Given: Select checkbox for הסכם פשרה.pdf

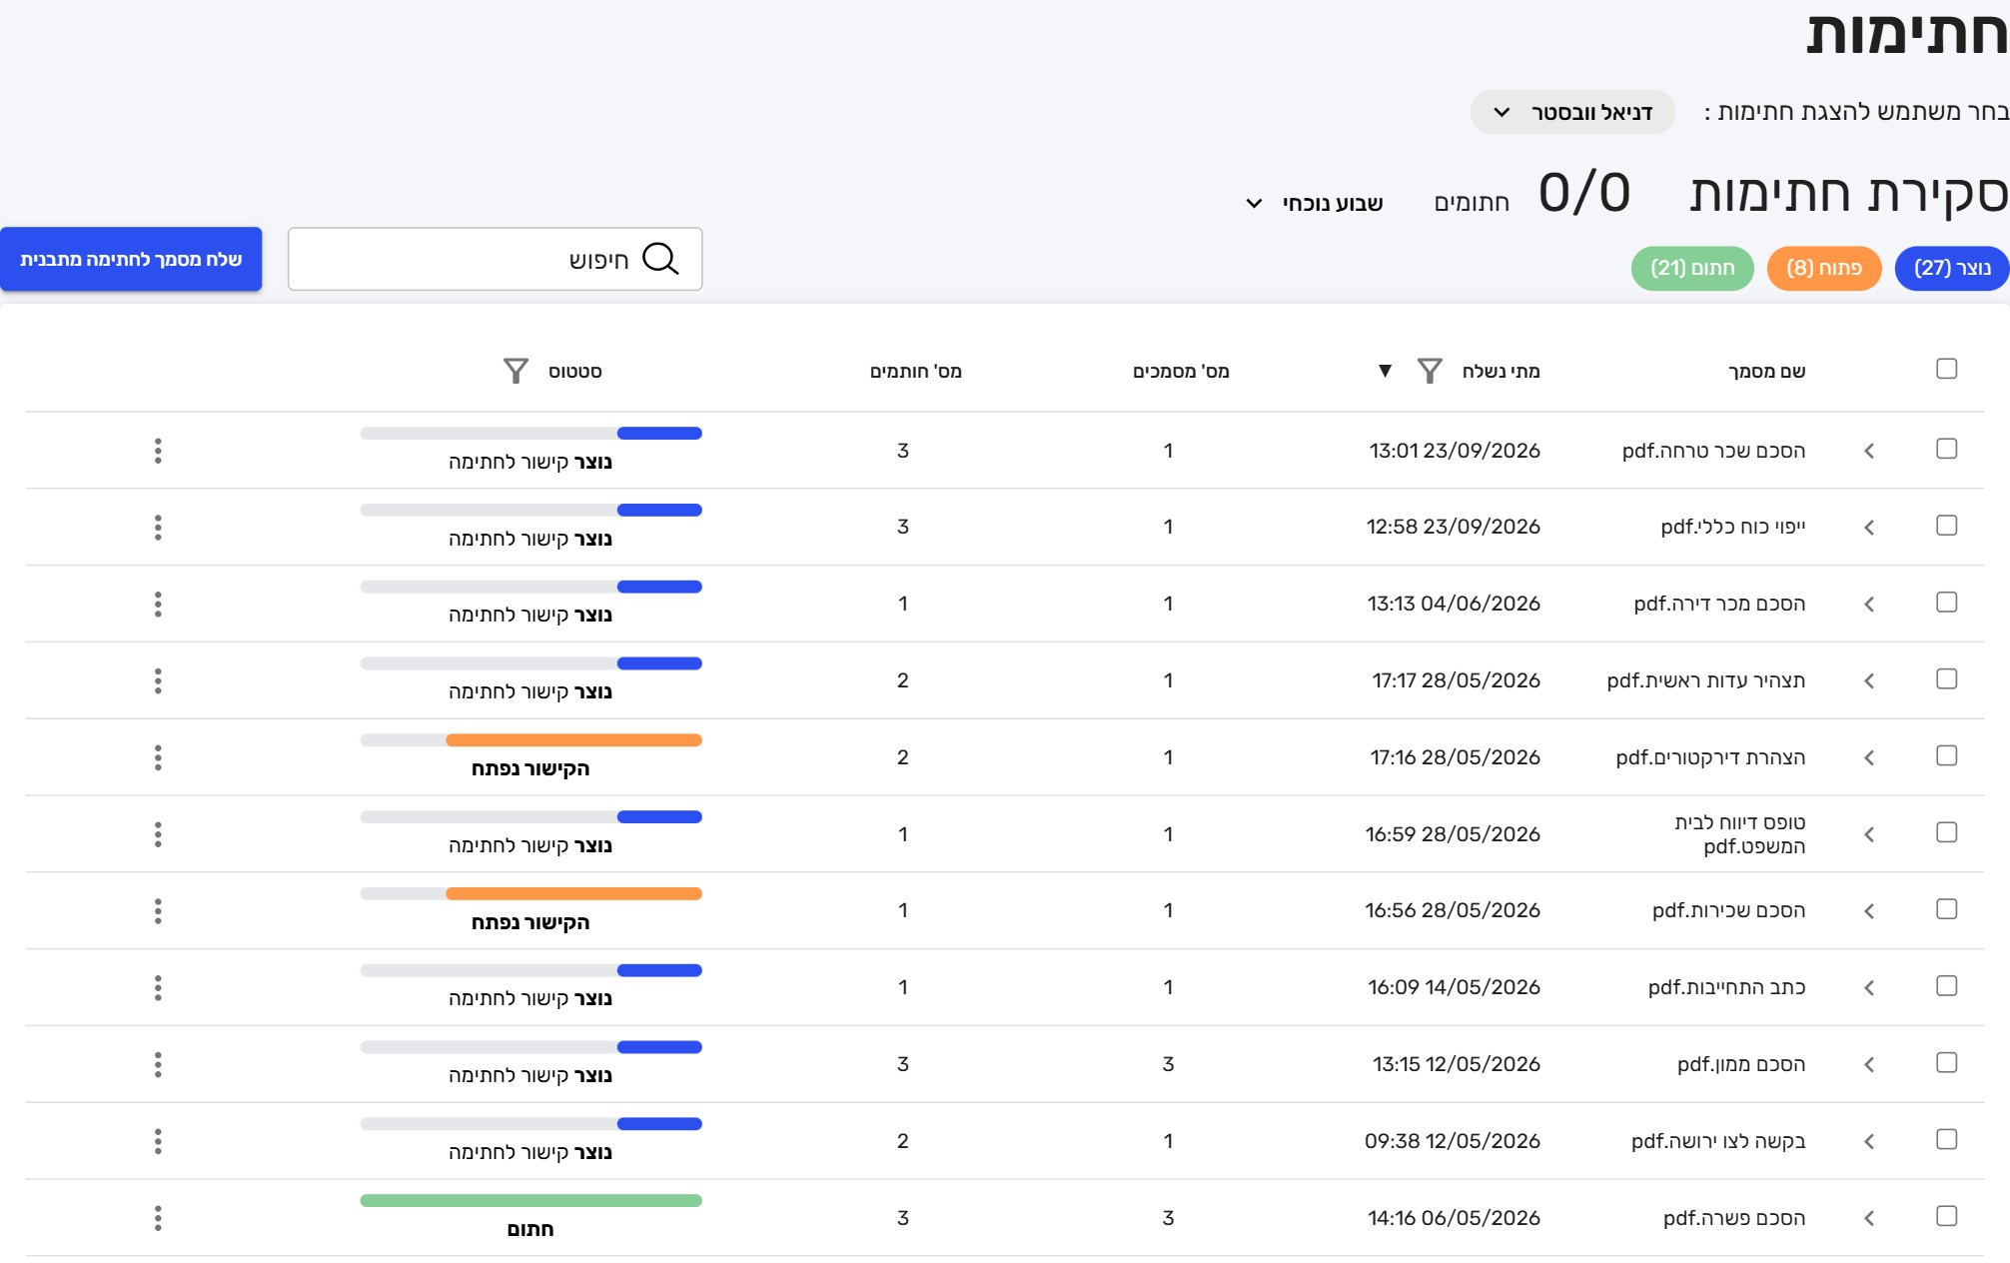Looking at the screenshot, I should pos(1946,1216).
